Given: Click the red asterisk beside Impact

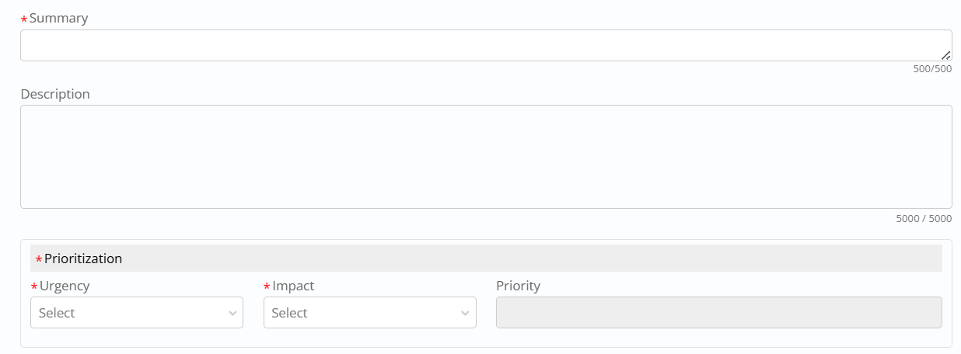Looking at the screenshot, I should [267, 287].
